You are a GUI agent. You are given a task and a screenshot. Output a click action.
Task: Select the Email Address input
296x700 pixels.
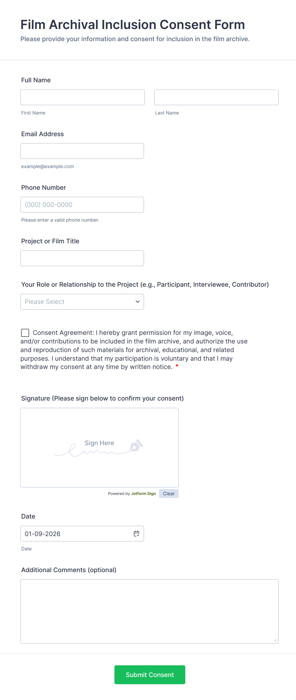(x=82, y=151)
